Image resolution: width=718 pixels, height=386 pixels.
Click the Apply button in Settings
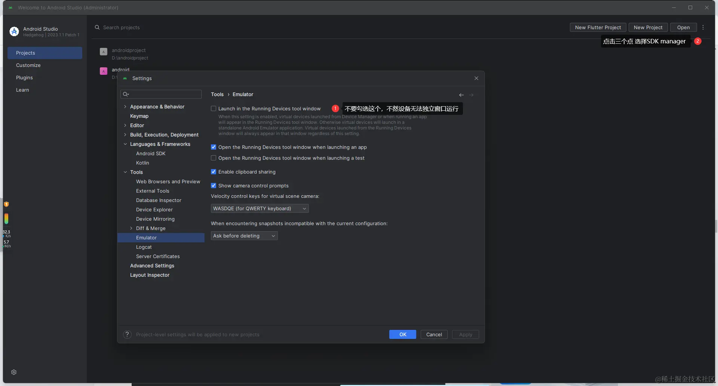[466, 334]
